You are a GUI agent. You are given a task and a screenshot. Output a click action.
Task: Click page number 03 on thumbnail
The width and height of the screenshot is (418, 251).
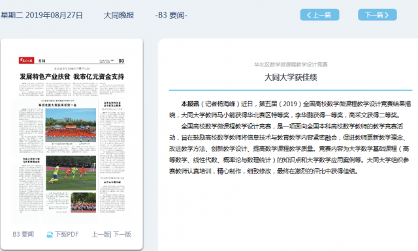[121, 61]
